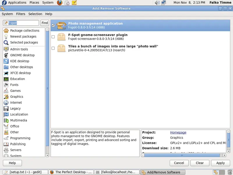Click the Find button

pos(45,23)
